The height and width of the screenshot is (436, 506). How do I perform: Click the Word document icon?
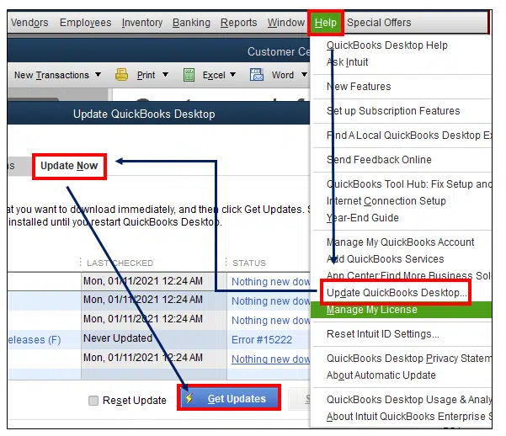[258, 75]
